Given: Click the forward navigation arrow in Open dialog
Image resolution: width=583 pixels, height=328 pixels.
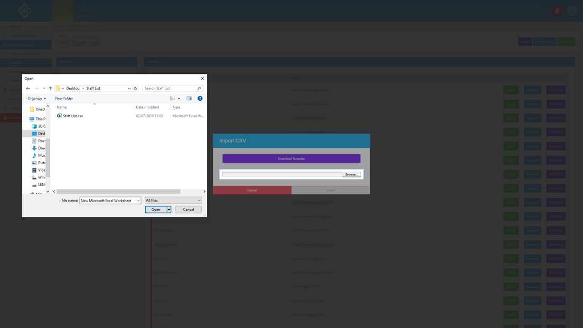Looking at the screenshot, I should tap(37, 89).
